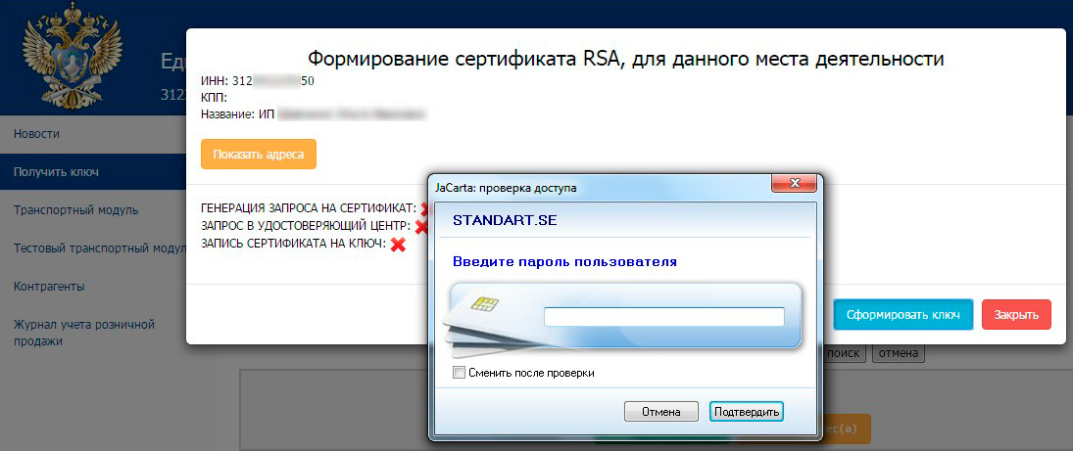The image size is (1073, 451).
Task: Click 'STANDART.SE' label in JaCarta dialog
Action: [x=505, y=221]
